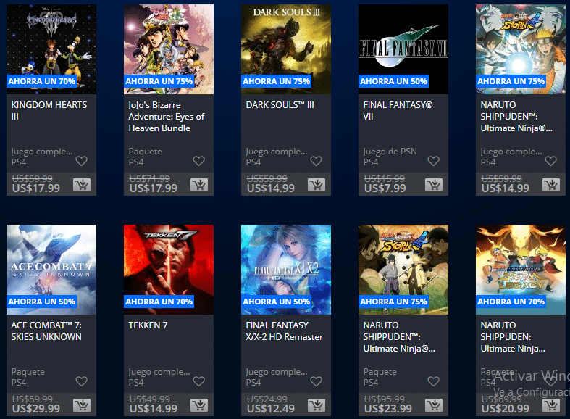Screen dimensions: 570x419
Task: Toggle wishlist heart for DARK SOULS III
Action: [x=317, y=161]
